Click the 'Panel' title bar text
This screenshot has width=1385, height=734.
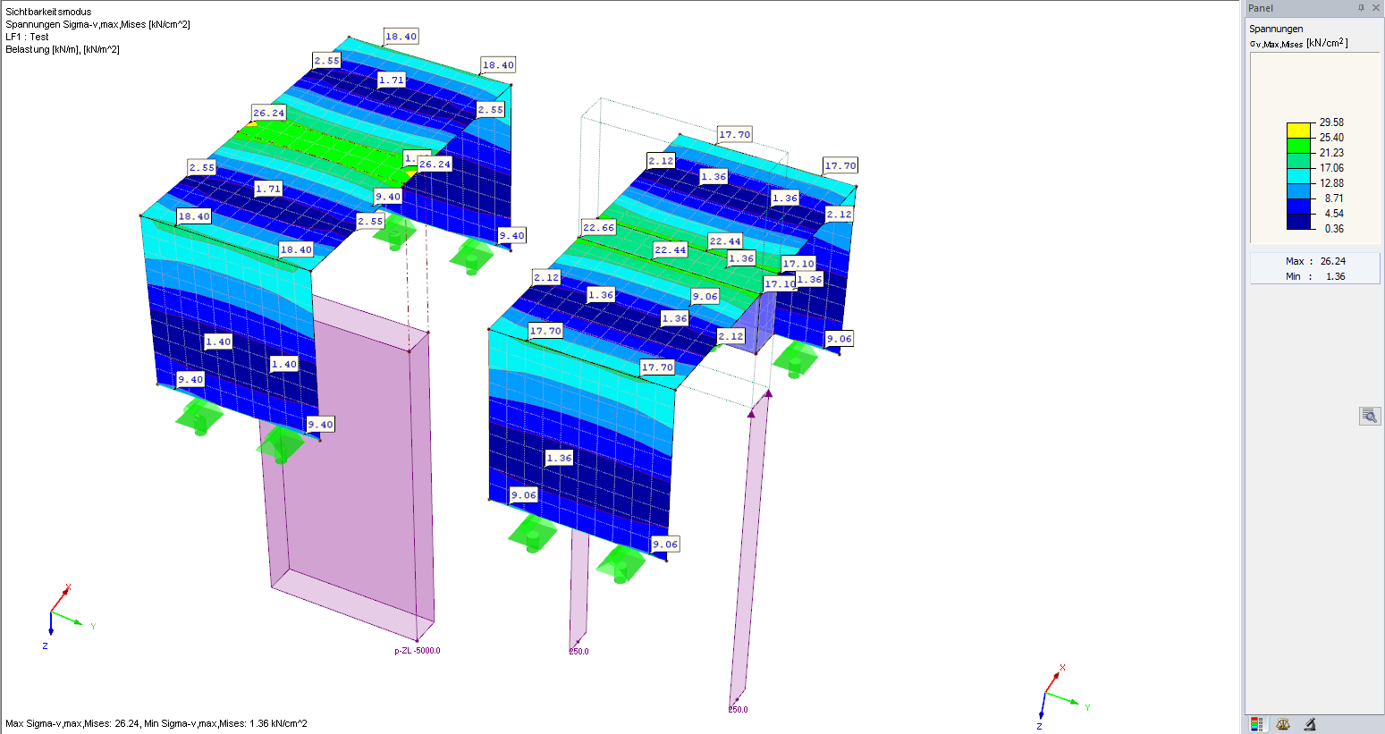pos(1261,8)
